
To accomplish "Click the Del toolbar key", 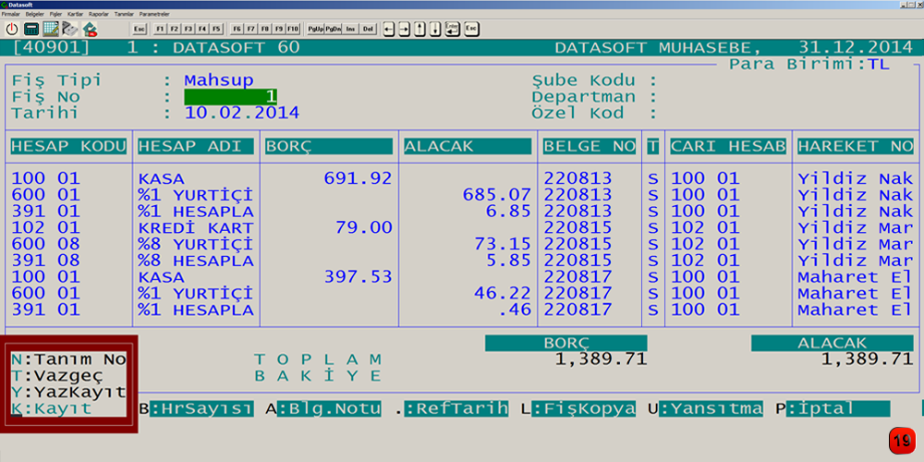I will tap(369, 29).
